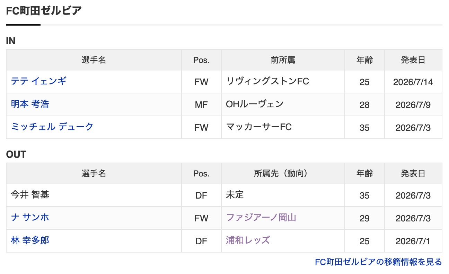The width and height of the screenshot is (449, 274).
Task: Click the MF position in 明本 考浩 row
Action: click(x=201, y=105)
